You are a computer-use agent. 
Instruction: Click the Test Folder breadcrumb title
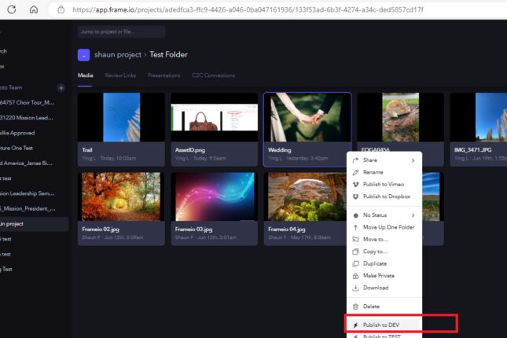pyautogui.click(x=168, y=55)
